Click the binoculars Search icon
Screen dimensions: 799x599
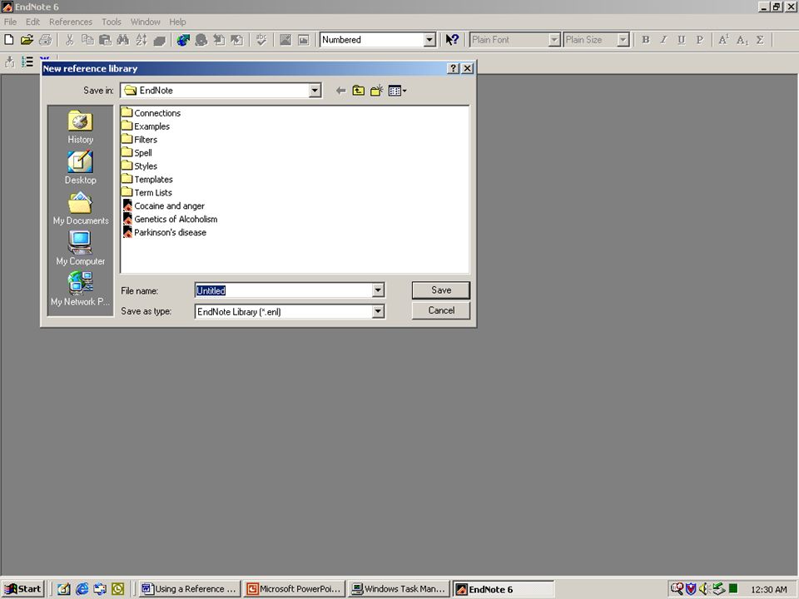pos(123,40)
